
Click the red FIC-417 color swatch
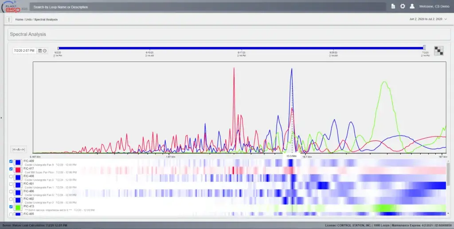[x=18, y=170]
